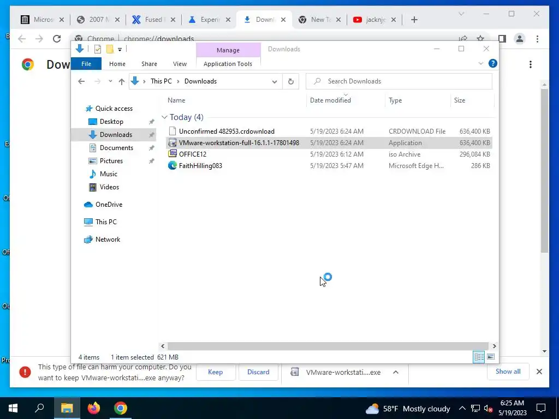Click the Search Downloads field
This screenshot has width=559, height=419.
tap(399, 81)
